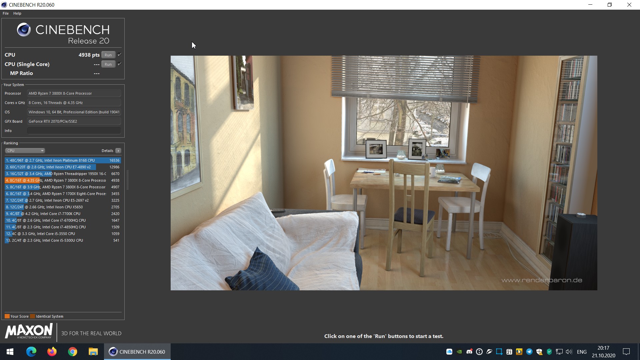This screenshot has width=640, height=360.
Task: Open the ENG input language switcher
Action: pyautogui.click(x=582, y=352)
